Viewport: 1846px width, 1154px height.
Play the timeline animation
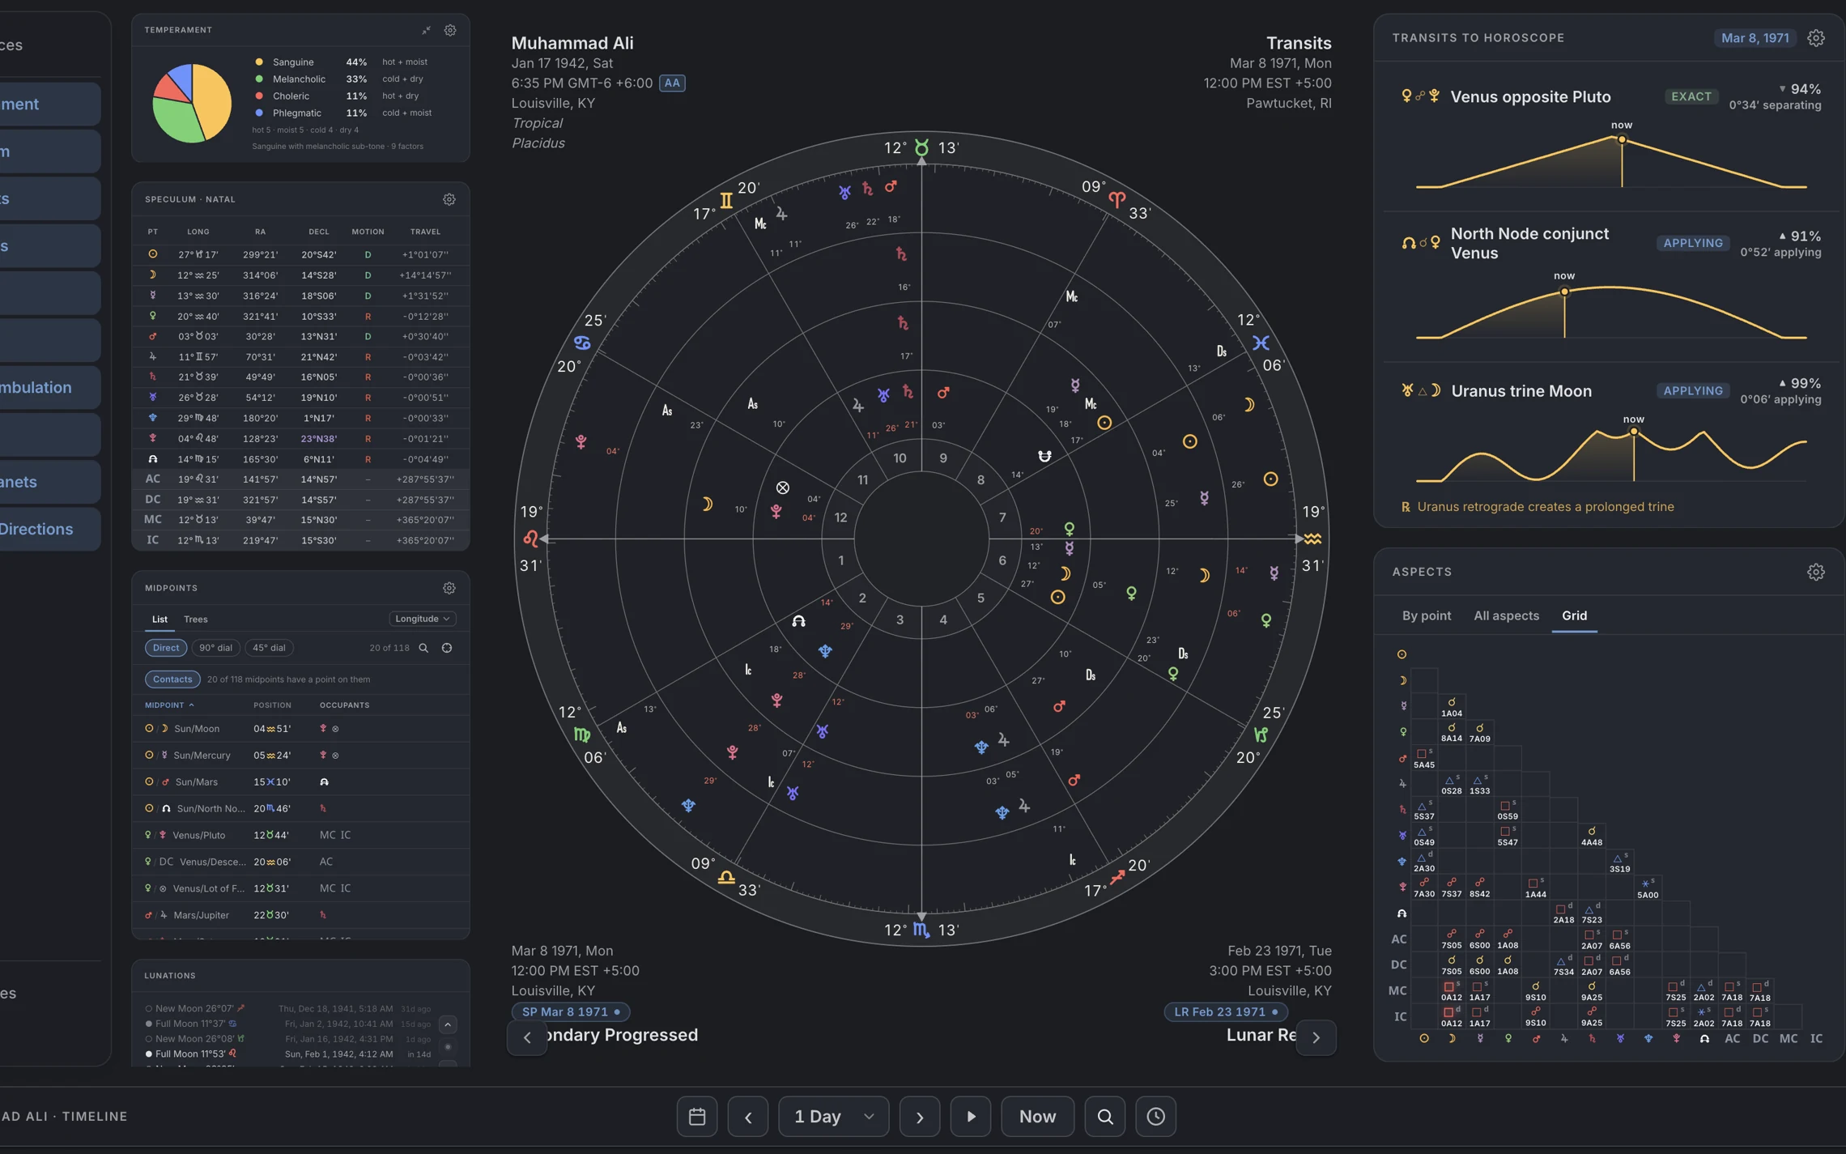tap(971, 1116)
